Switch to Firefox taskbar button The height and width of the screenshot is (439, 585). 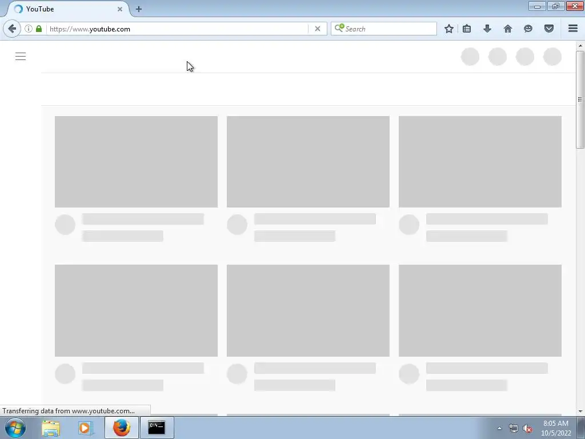(x=122, y=428)
